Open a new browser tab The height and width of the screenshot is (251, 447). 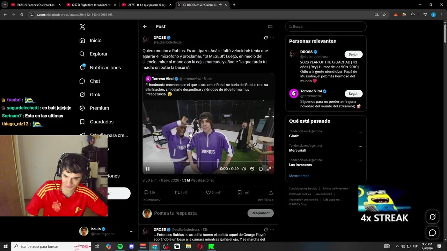(234, 5)
